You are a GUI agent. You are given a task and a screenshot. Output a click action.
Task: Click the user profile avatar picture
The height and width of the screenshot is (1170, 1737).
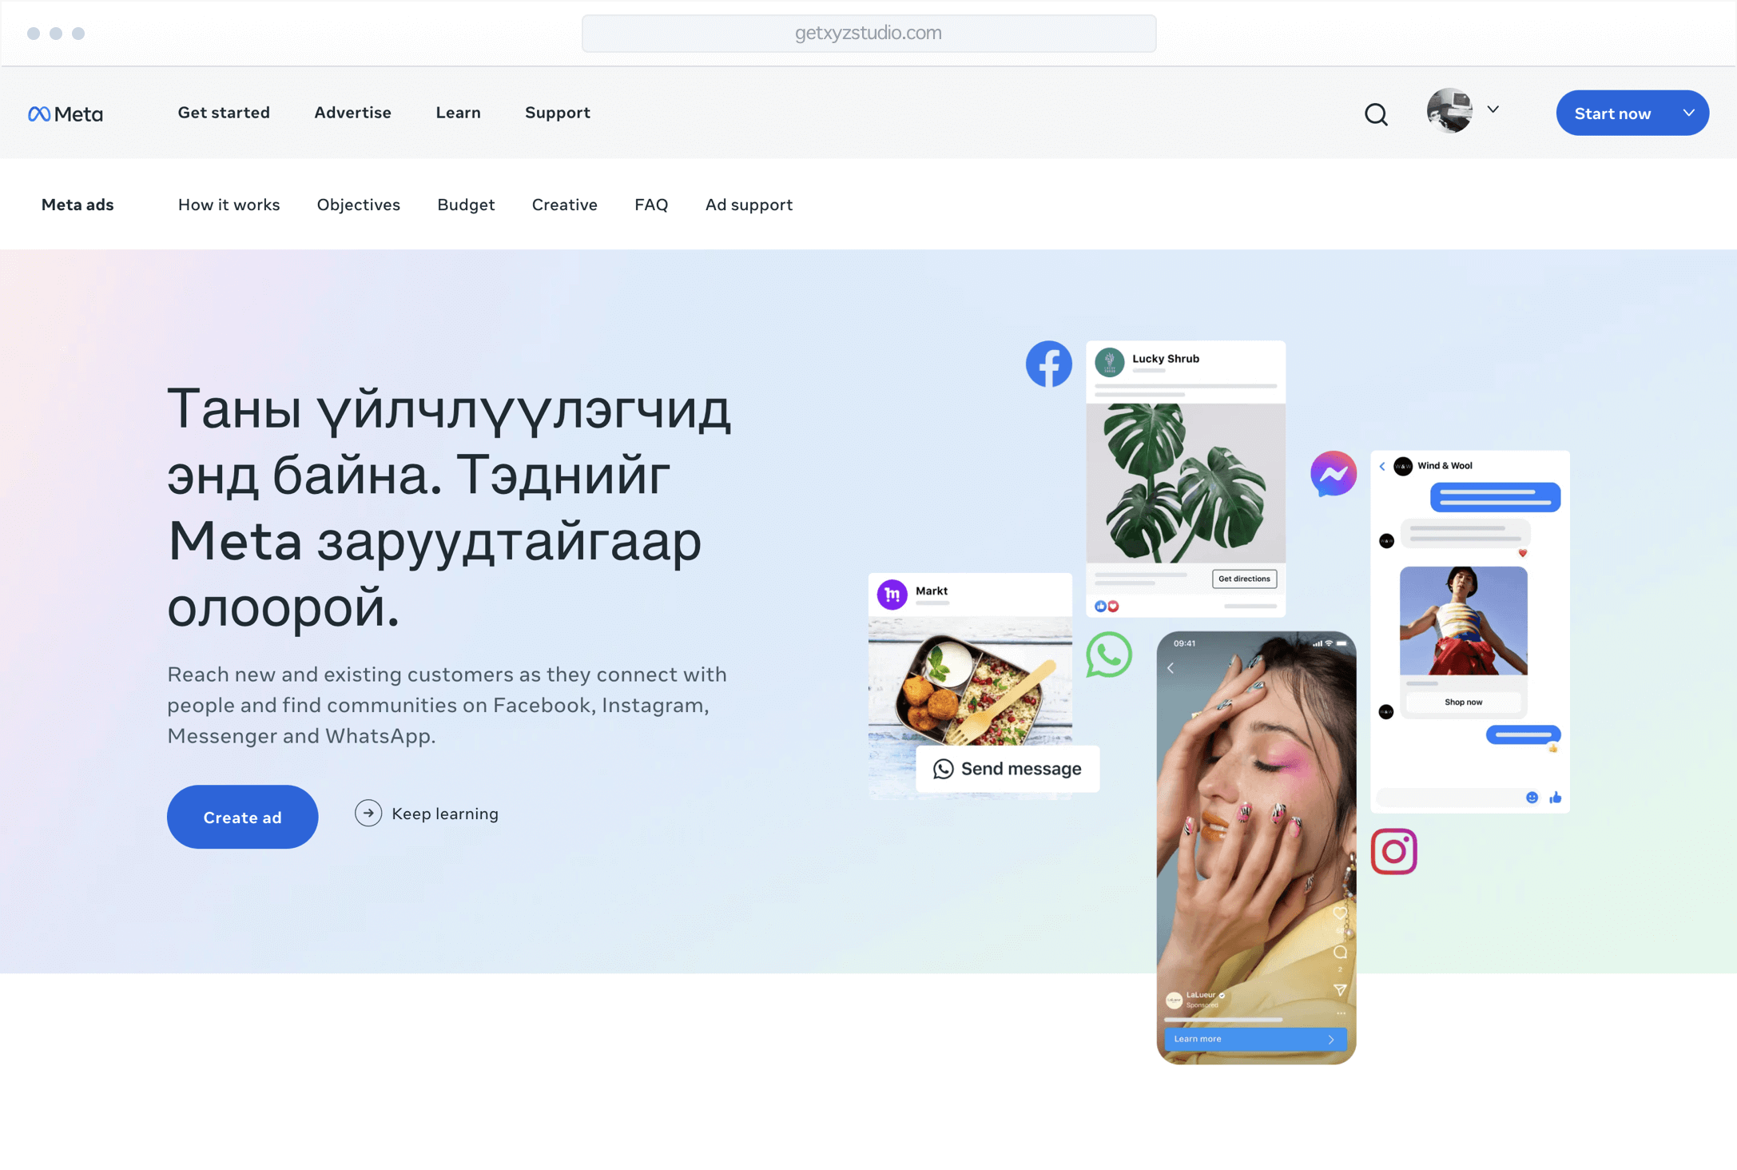[1449, 111]
